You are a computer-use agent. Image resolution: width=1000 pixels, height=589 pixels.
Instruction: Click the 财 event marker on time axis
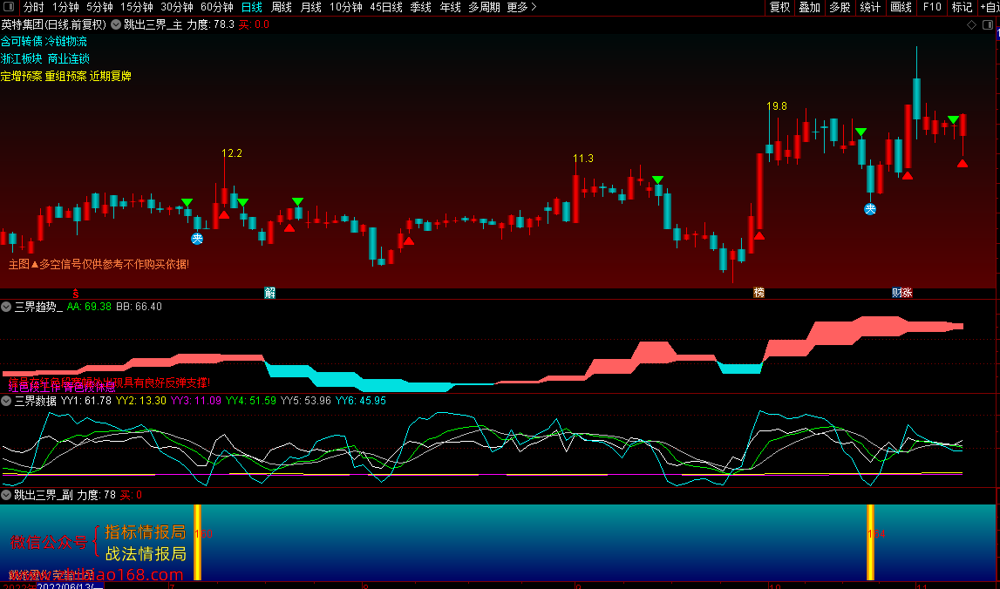coord(896,294)
